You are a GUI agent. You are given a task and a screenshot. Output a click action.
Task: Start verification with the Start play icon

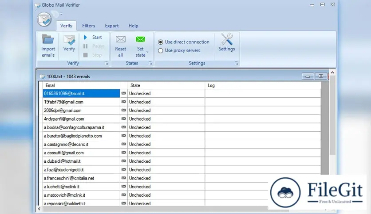85,37
